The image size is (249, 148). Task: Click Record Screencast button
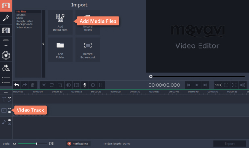(x=88, y=50)
